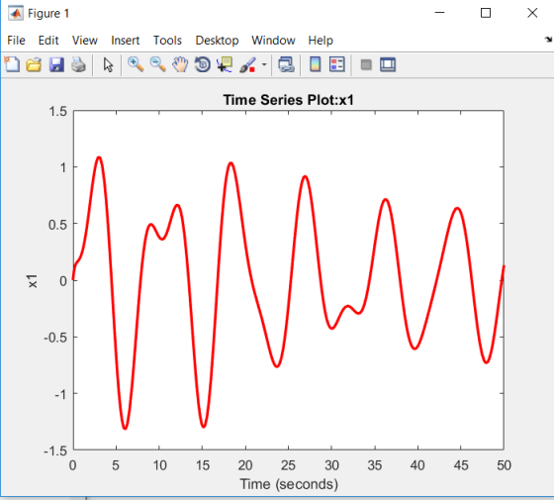Screen dimensions: 554x500
Task: Click the y-axis label 'x1'
Action: 33,281
